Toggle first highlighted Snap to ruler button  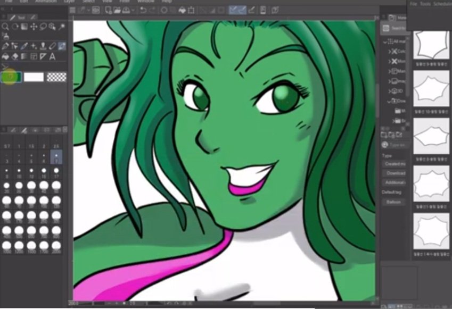(x=233, y=10)
